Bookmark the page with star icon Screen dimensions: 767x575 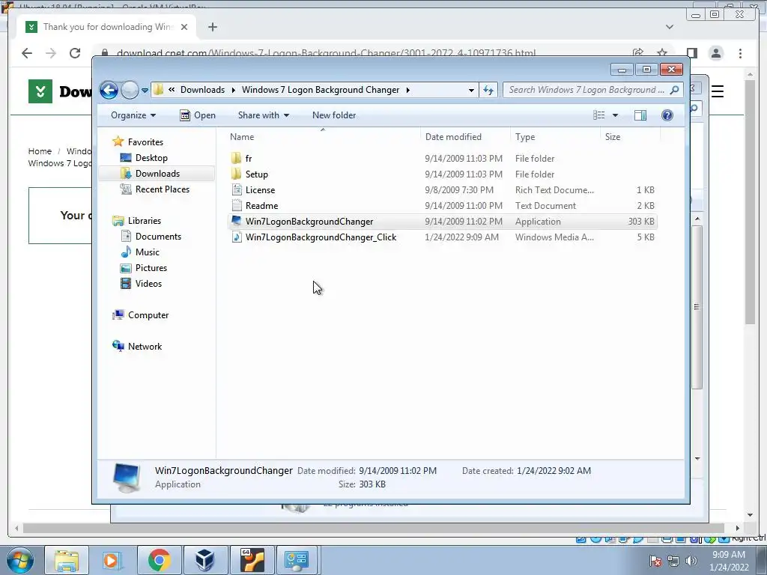pos(662,53)
